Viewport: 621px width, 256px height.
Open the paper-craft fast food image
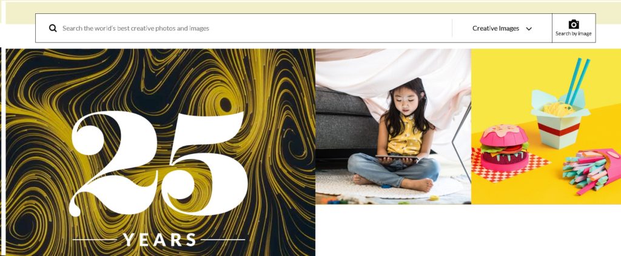click(x=546, y=126)
